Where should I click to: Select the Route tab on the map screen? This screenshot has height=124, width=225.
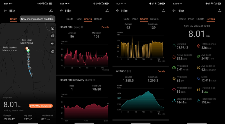(x=13, y=19)
